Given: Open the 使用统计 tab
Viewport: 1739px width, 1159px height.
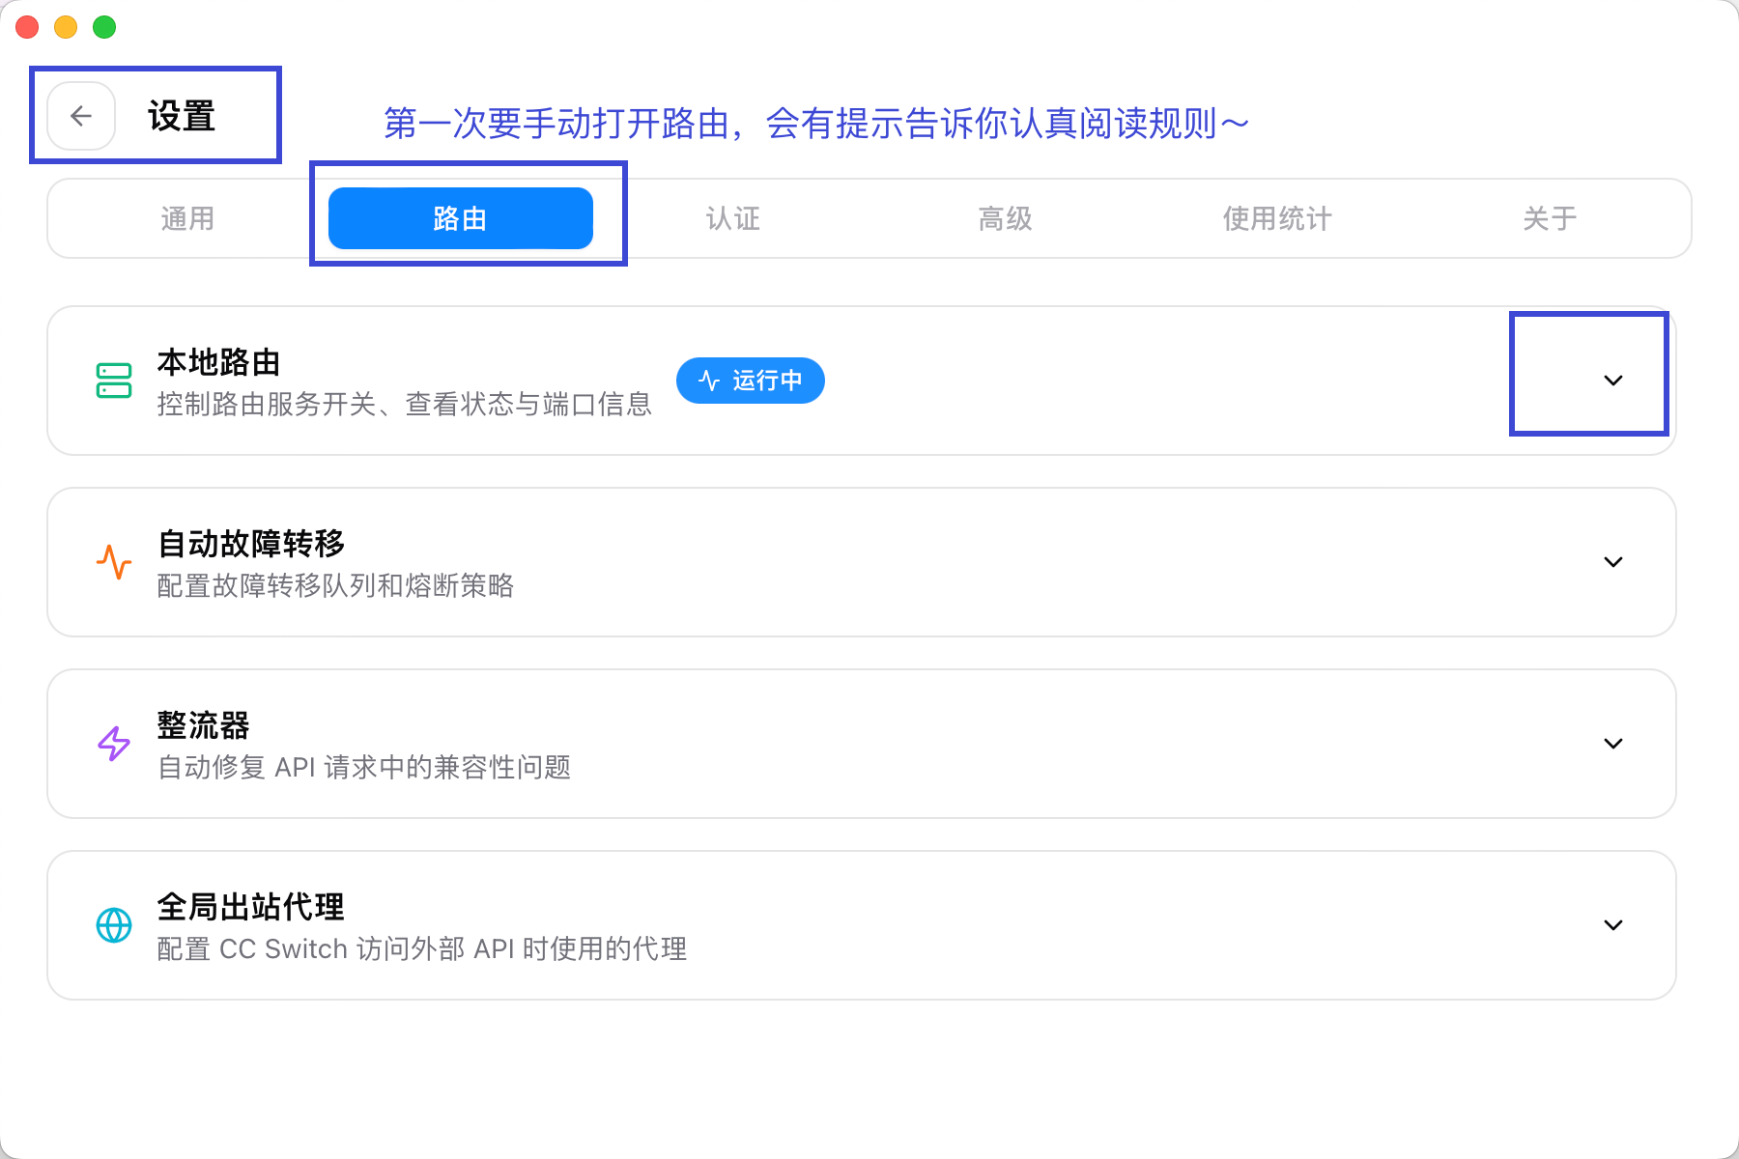Looking at the screenshot, I should tap(1277, 218).
